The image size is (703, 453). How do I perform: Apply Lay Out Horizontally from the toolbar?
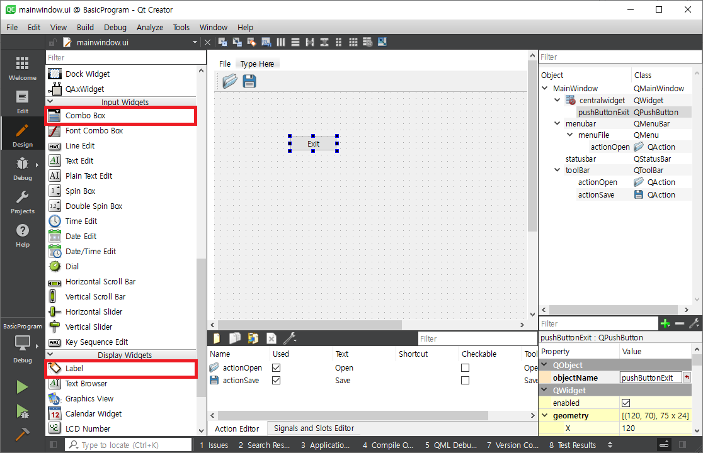point(281,42)
